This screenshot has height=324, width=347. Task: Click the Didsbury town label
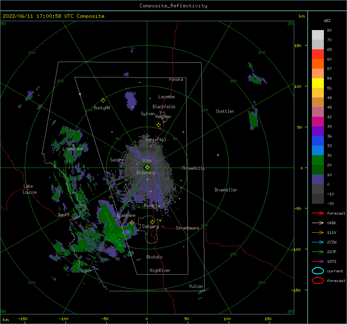coord(146,173)
